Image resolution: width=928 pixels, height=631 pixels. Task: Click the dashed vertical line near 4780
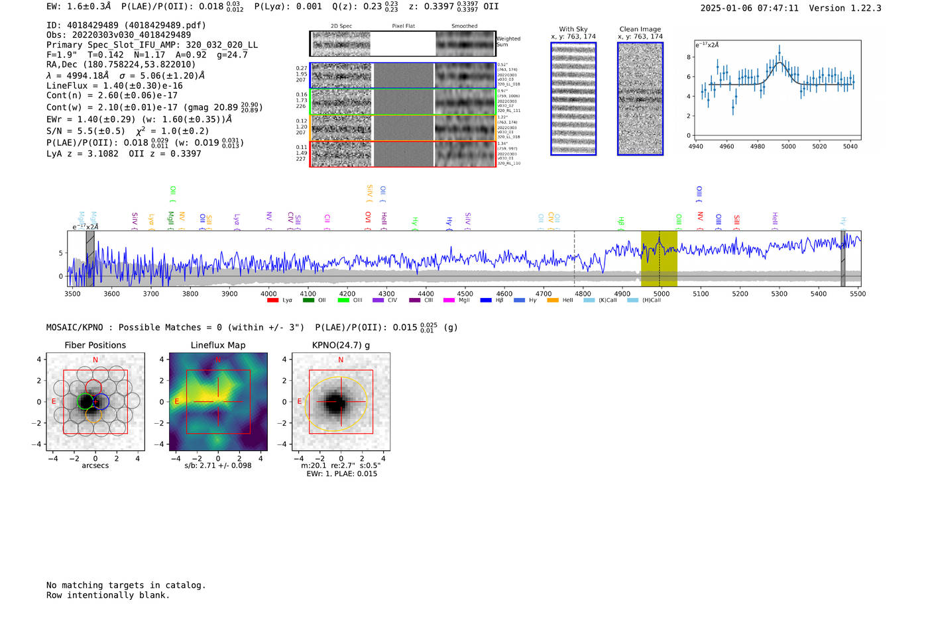click(574, 258)
